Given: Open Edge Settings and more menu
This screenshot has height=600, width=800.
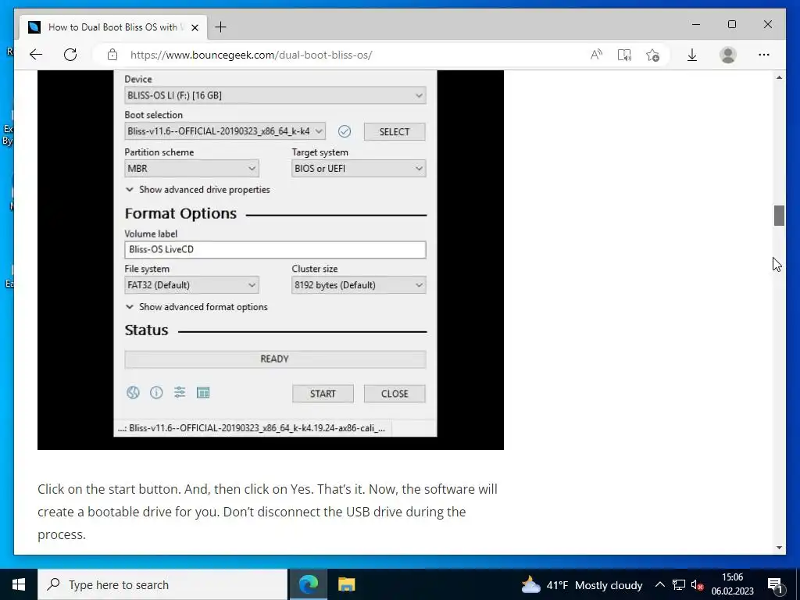Looking at the screenshot, I should click(x=764, y=55).
